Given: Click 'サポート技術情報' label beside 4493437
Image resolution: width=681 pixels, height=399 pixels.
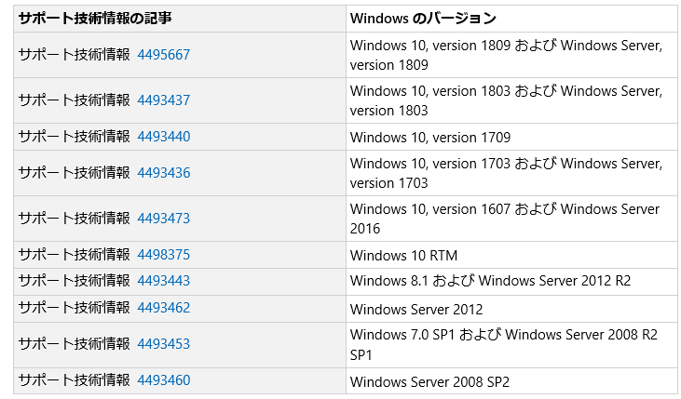Looking at the screenshot, I should tap(75, 100).
